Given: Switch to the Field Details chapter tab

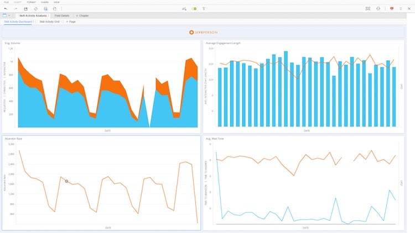Looking at the screenshot, I should [62, 15].
